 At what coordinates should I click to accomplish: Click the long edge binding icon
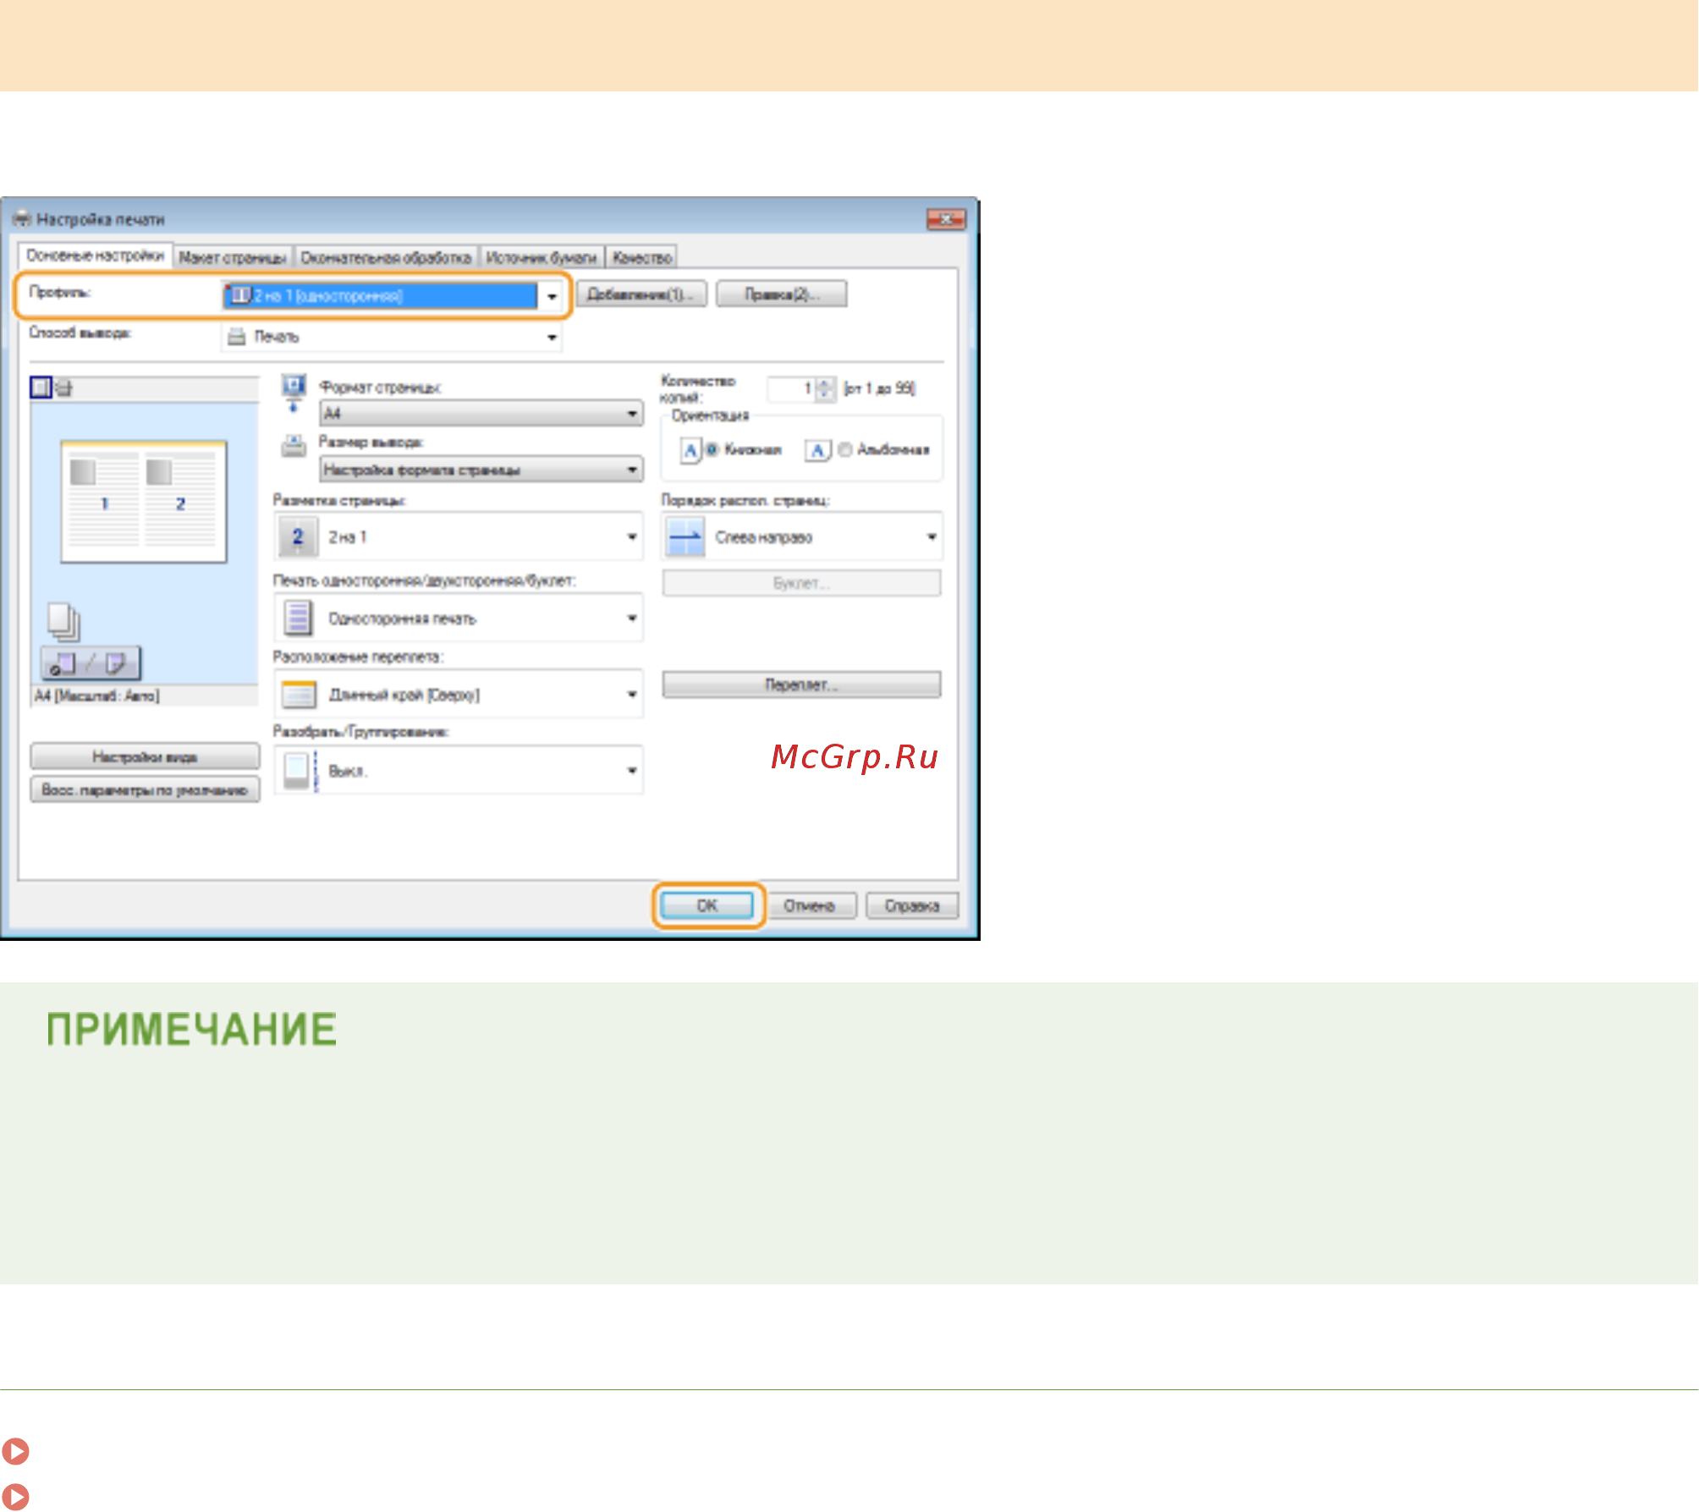(x=299, y=695)
